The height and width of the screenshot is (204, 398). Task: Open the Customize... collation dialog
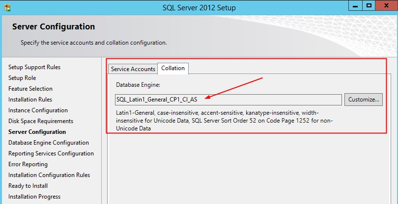[x=364, y=100]
